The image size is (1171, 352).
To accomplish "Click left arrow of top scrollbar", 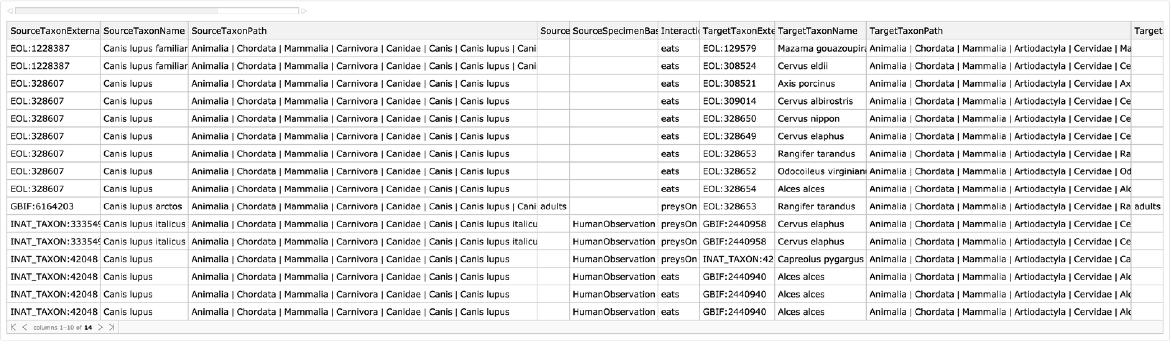I will (x=10, y=11).
